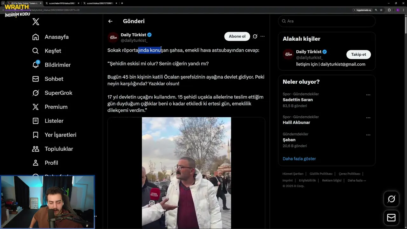This screenshot has height=229, width=407.
Task: Play the embedded interview video
Action: 186,173
